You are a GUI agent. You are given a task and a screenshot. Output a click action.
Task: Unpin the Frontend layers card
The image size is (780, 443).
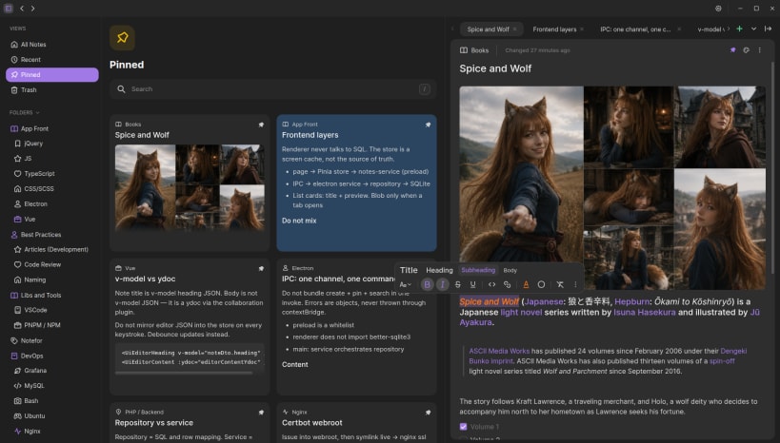[428, 125]
